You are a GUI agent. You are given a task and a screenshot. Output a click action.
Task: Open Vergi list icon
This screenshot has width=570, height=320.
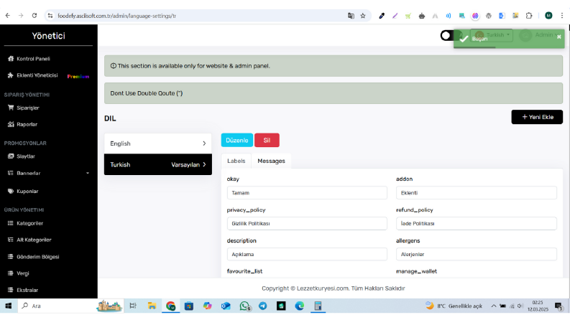(x=11, y=273)
